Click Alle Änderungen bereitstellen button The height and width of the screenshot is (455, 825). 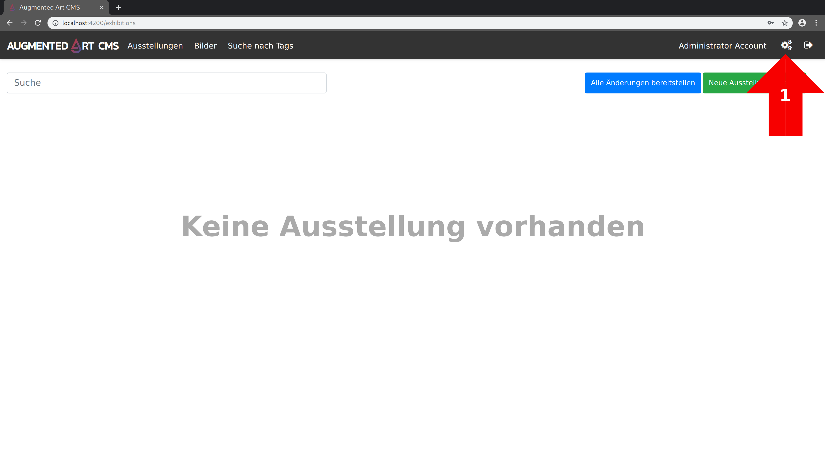643,83
